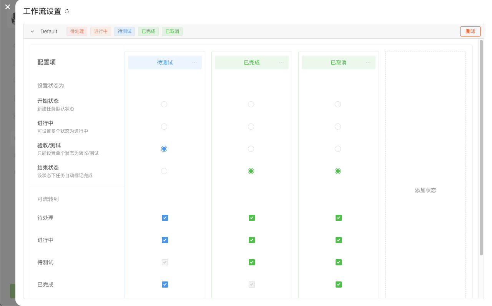This screenshot has width=492, height=306.
Task: Click the vertical scrollbar of the workflow panel
Action: point(481,148)
